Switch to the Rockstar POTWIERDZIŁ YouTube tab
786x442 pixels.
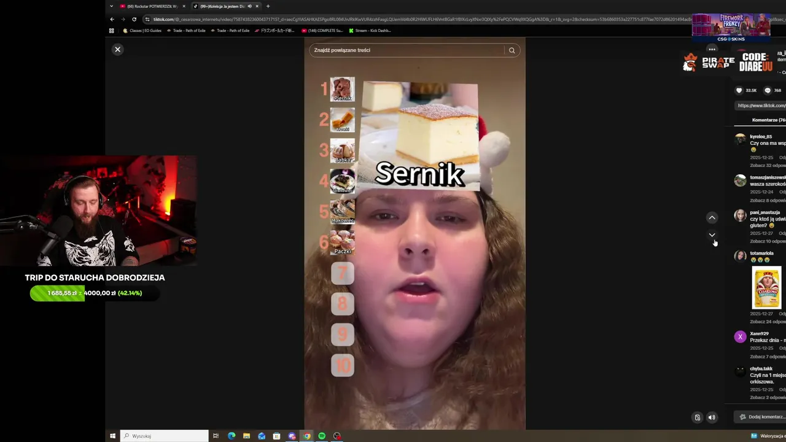(152, 6)
